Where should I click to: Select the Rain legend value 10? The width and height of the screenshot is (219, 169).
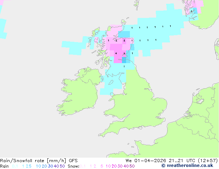(38, 166)
